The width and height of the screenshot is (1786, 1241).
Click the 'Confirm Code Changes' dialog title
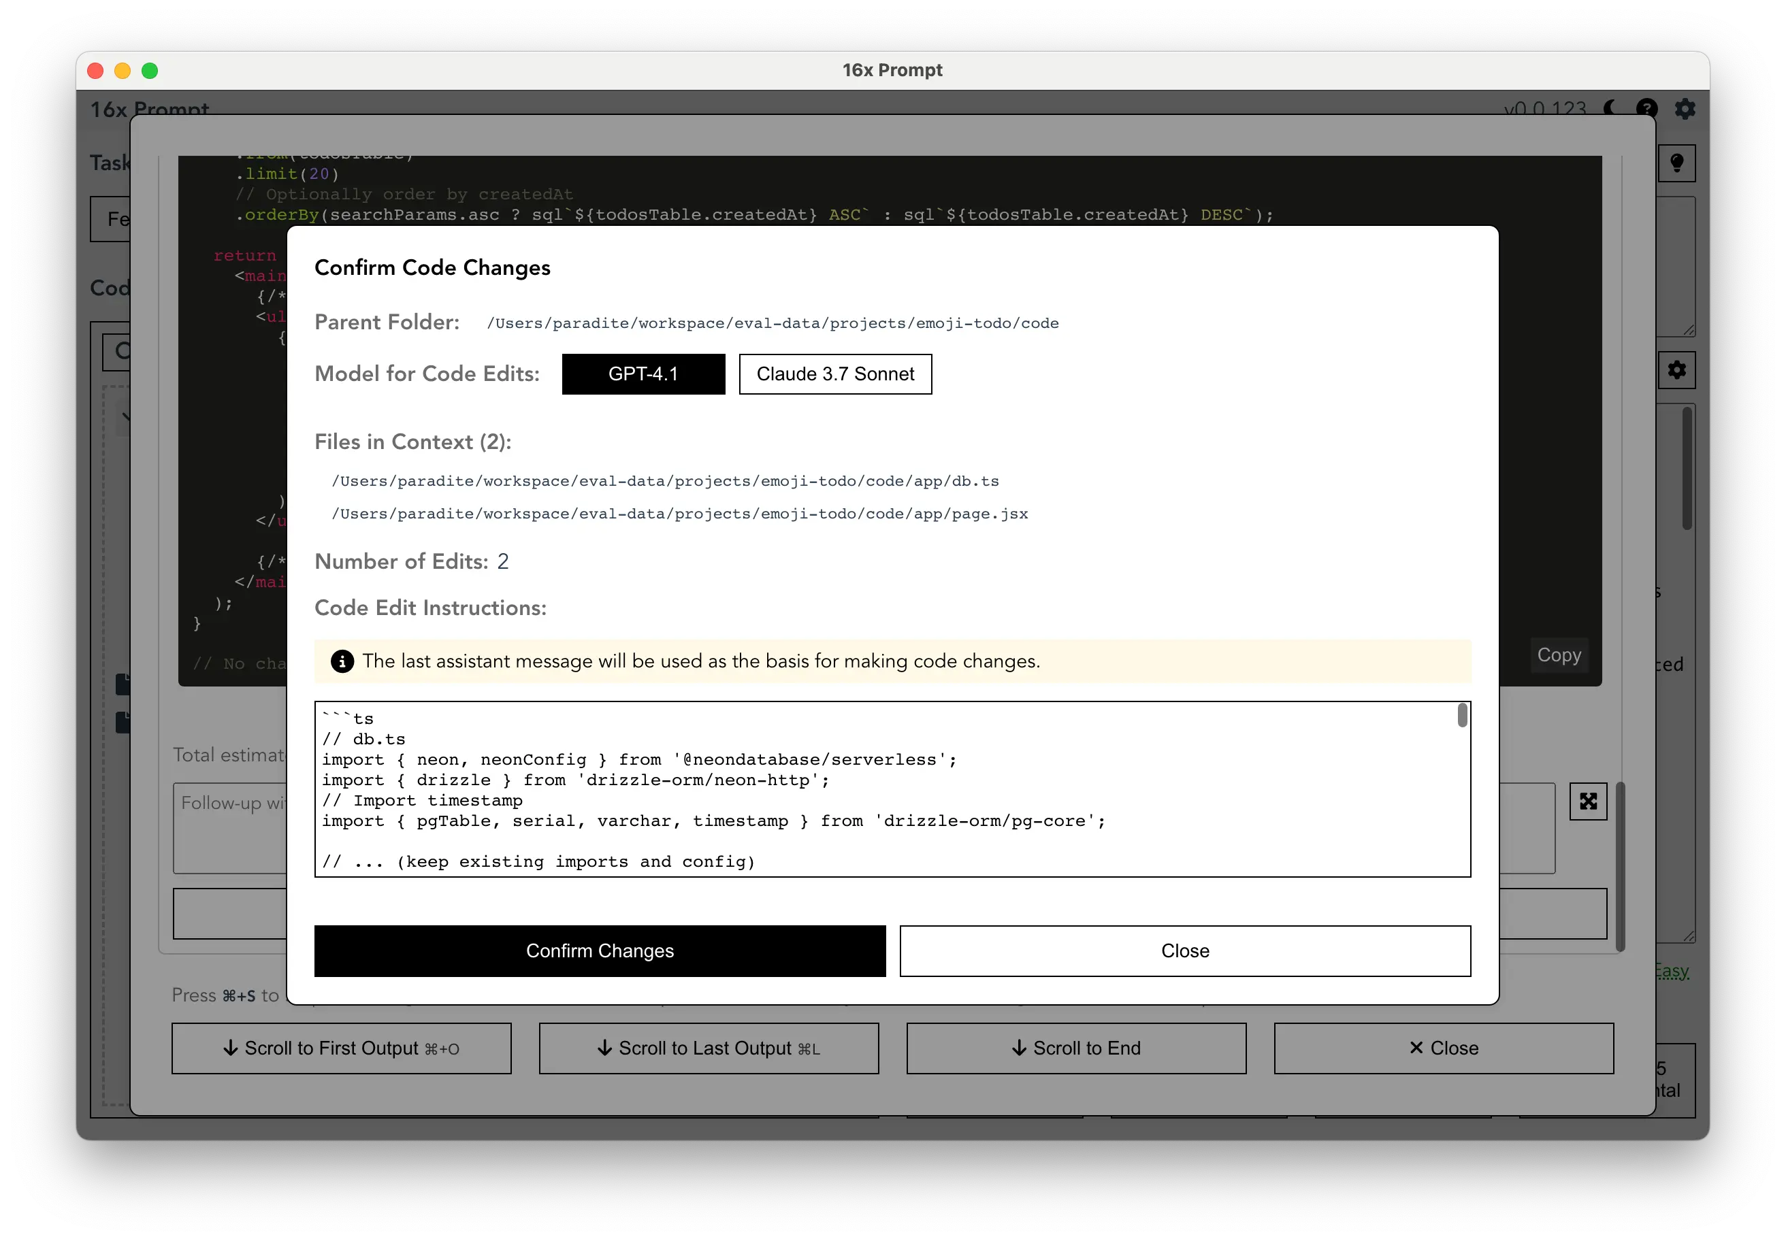coord(432,267)
